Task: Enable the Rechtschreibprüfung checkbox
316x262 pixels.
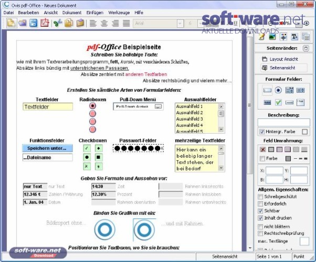Action: 260,233
